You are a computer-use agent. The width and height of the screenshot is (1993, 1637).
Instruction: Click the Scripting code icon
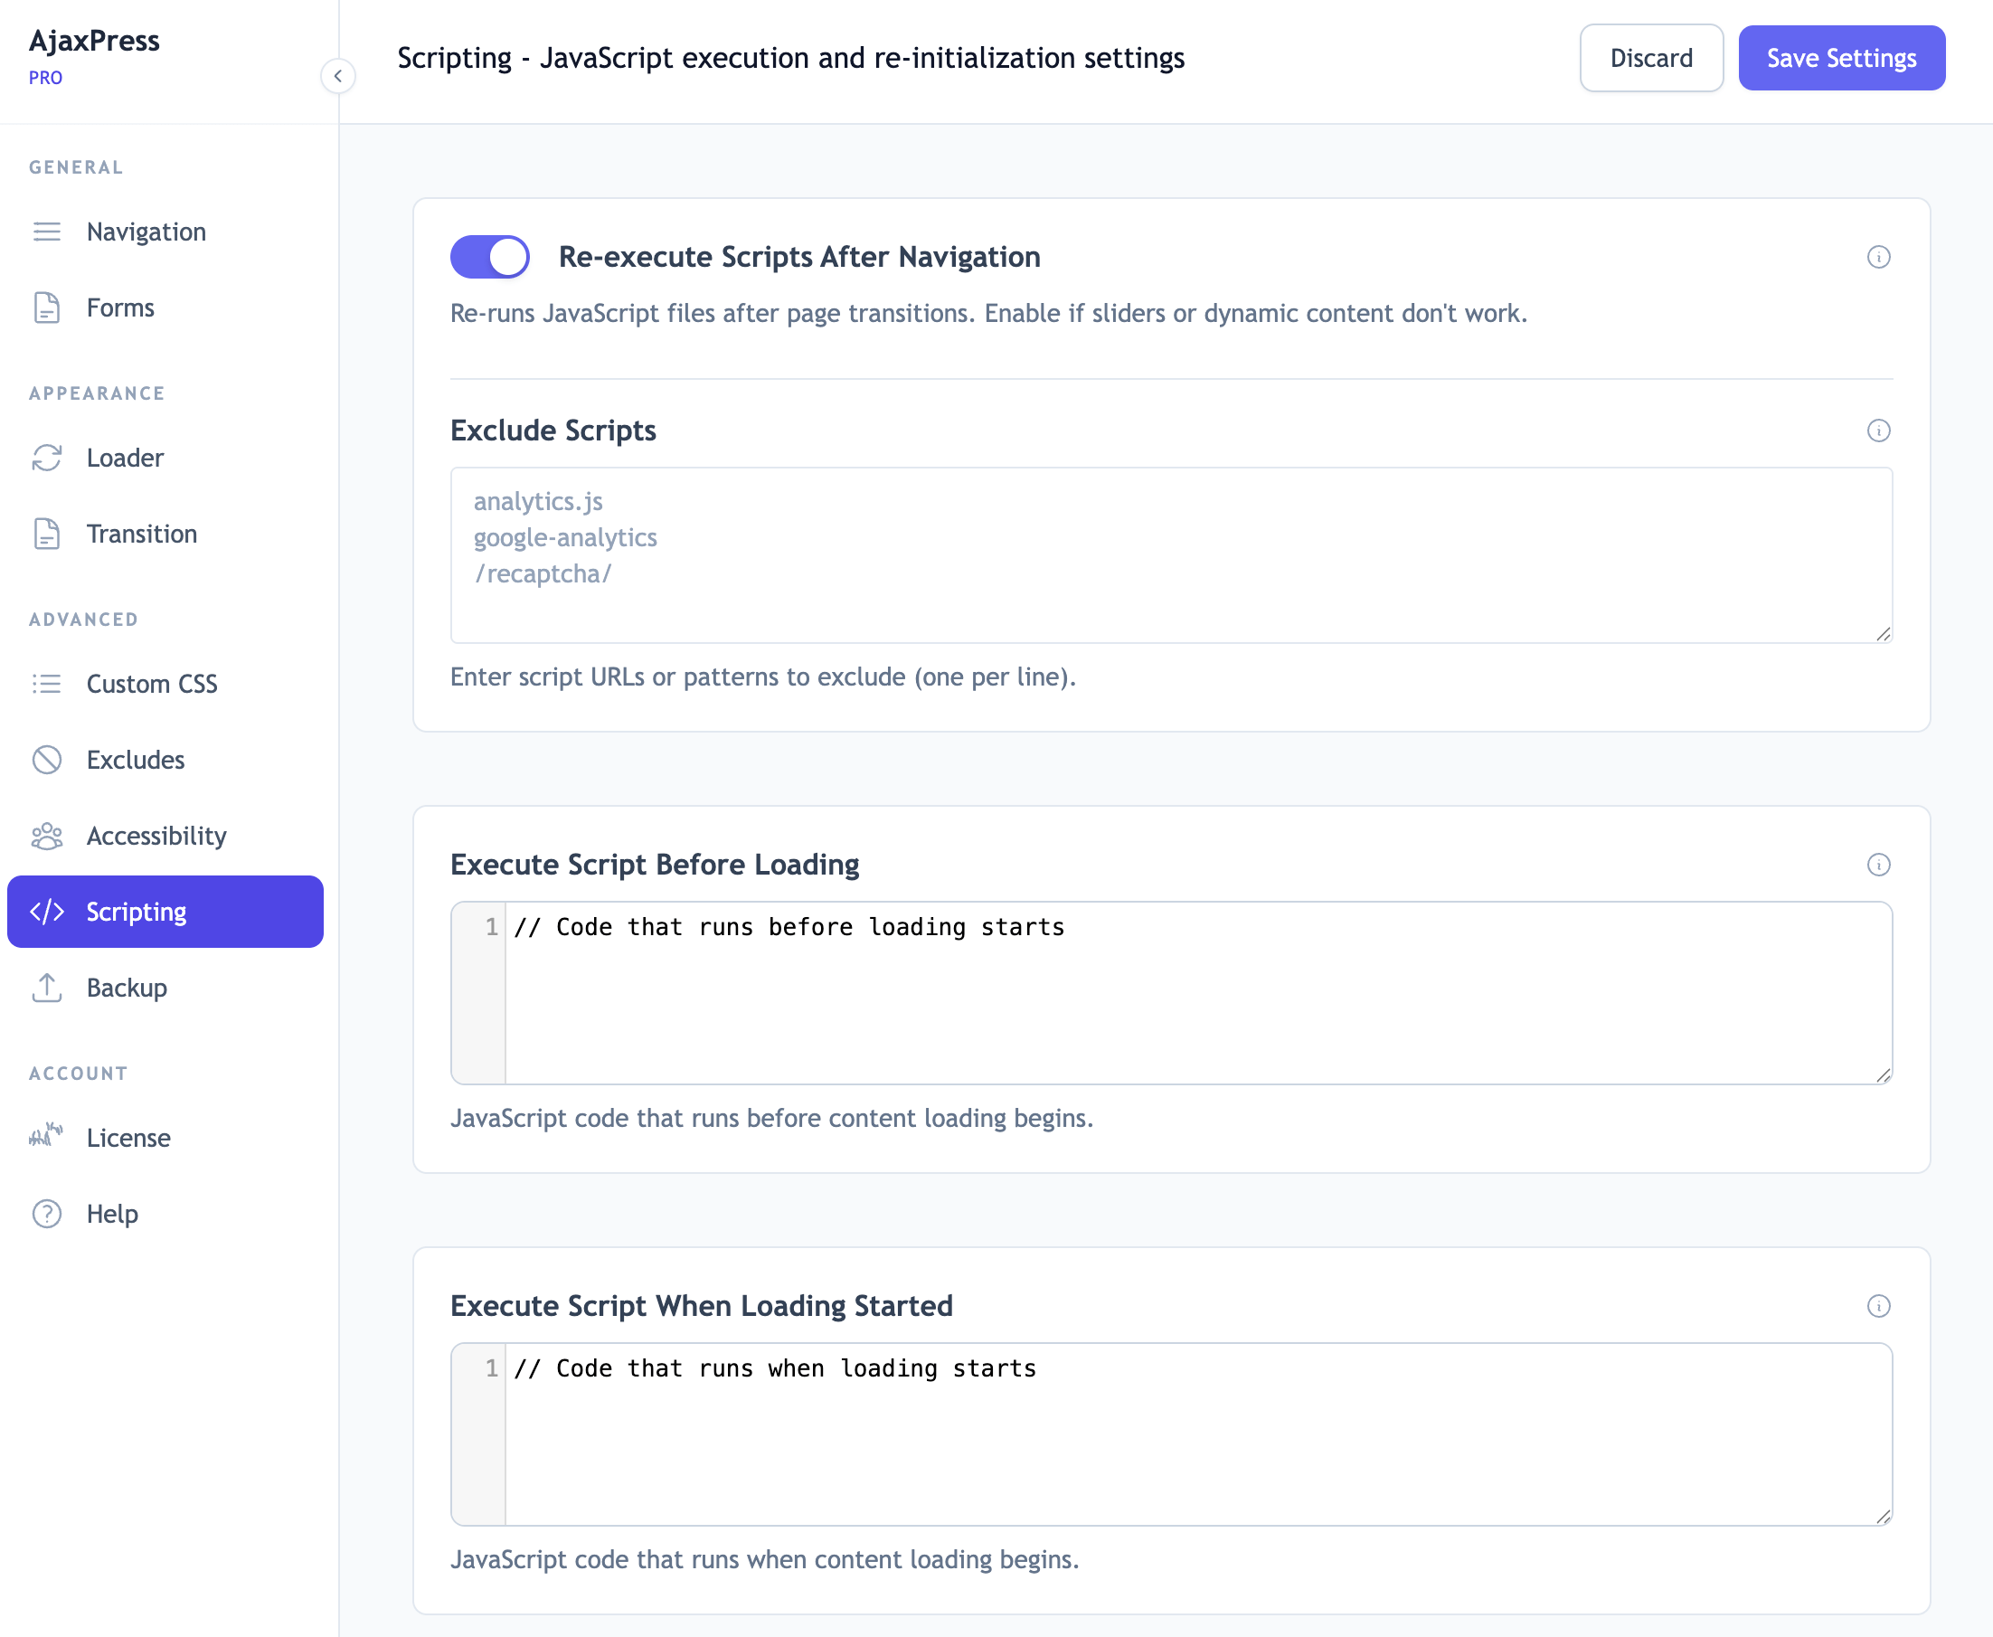(47, 911)
